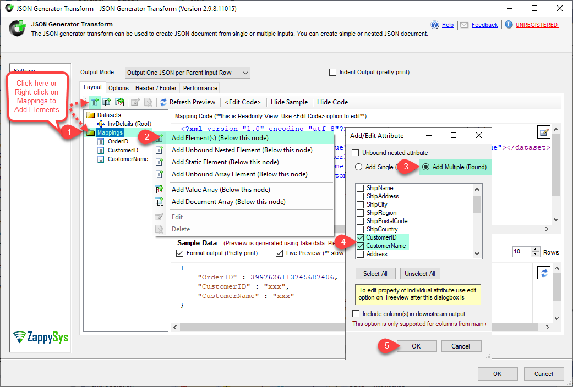
Task: Switch to the Layout tab
Action: [x=93, y=87]
